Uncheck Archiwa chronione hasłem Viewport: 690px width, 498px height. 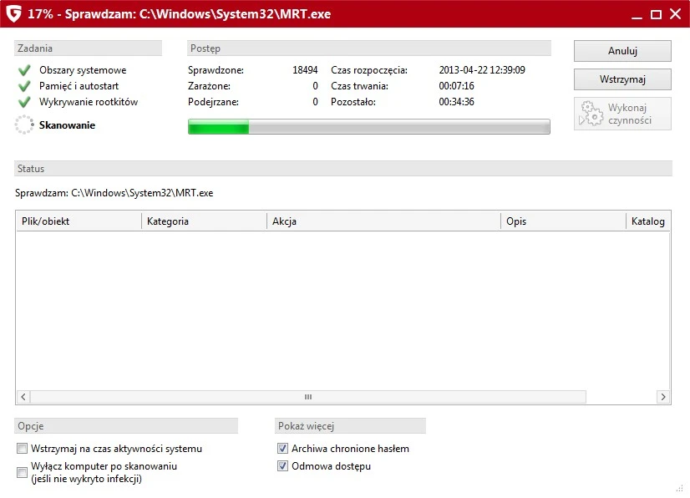tap(282, 449)
